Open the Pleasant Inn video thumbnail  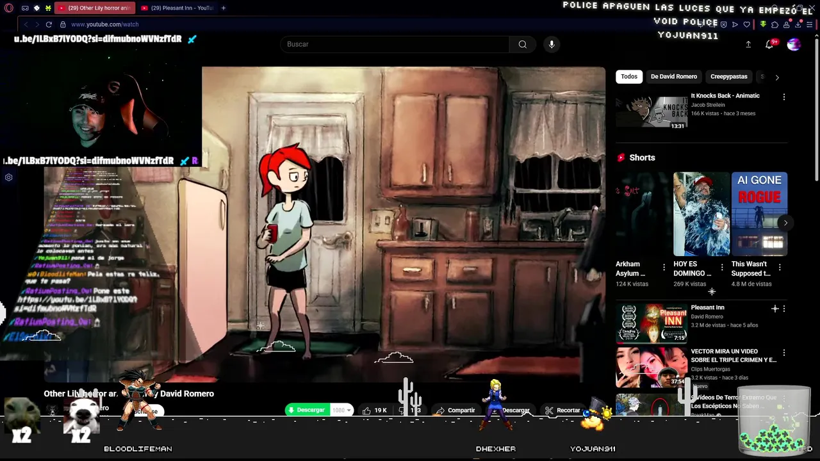point(652,323)
